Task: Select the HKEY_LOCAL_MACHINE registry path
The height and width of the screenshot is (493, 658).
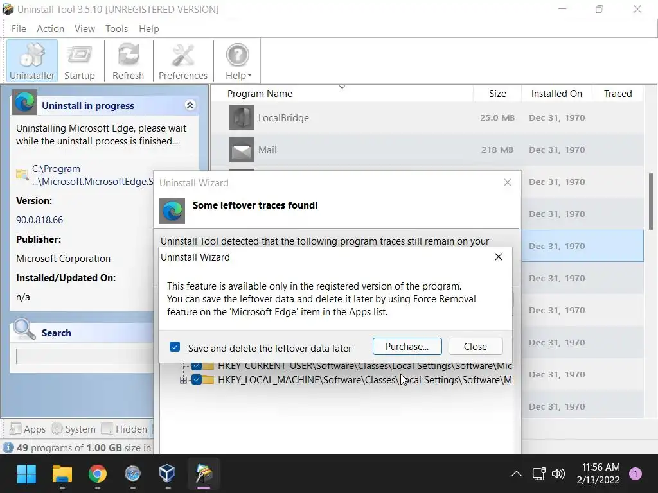Action: [x=365, y=380]
